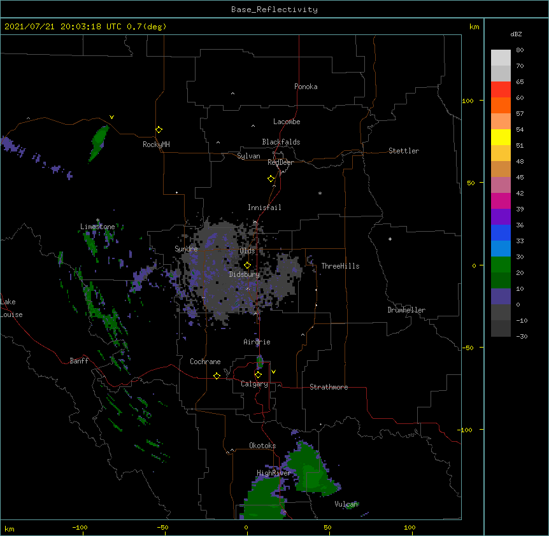Click the timestamp 2021/07/21 20:03:18 UTC text
Screen dimensions: 549x536
(63, 27)
